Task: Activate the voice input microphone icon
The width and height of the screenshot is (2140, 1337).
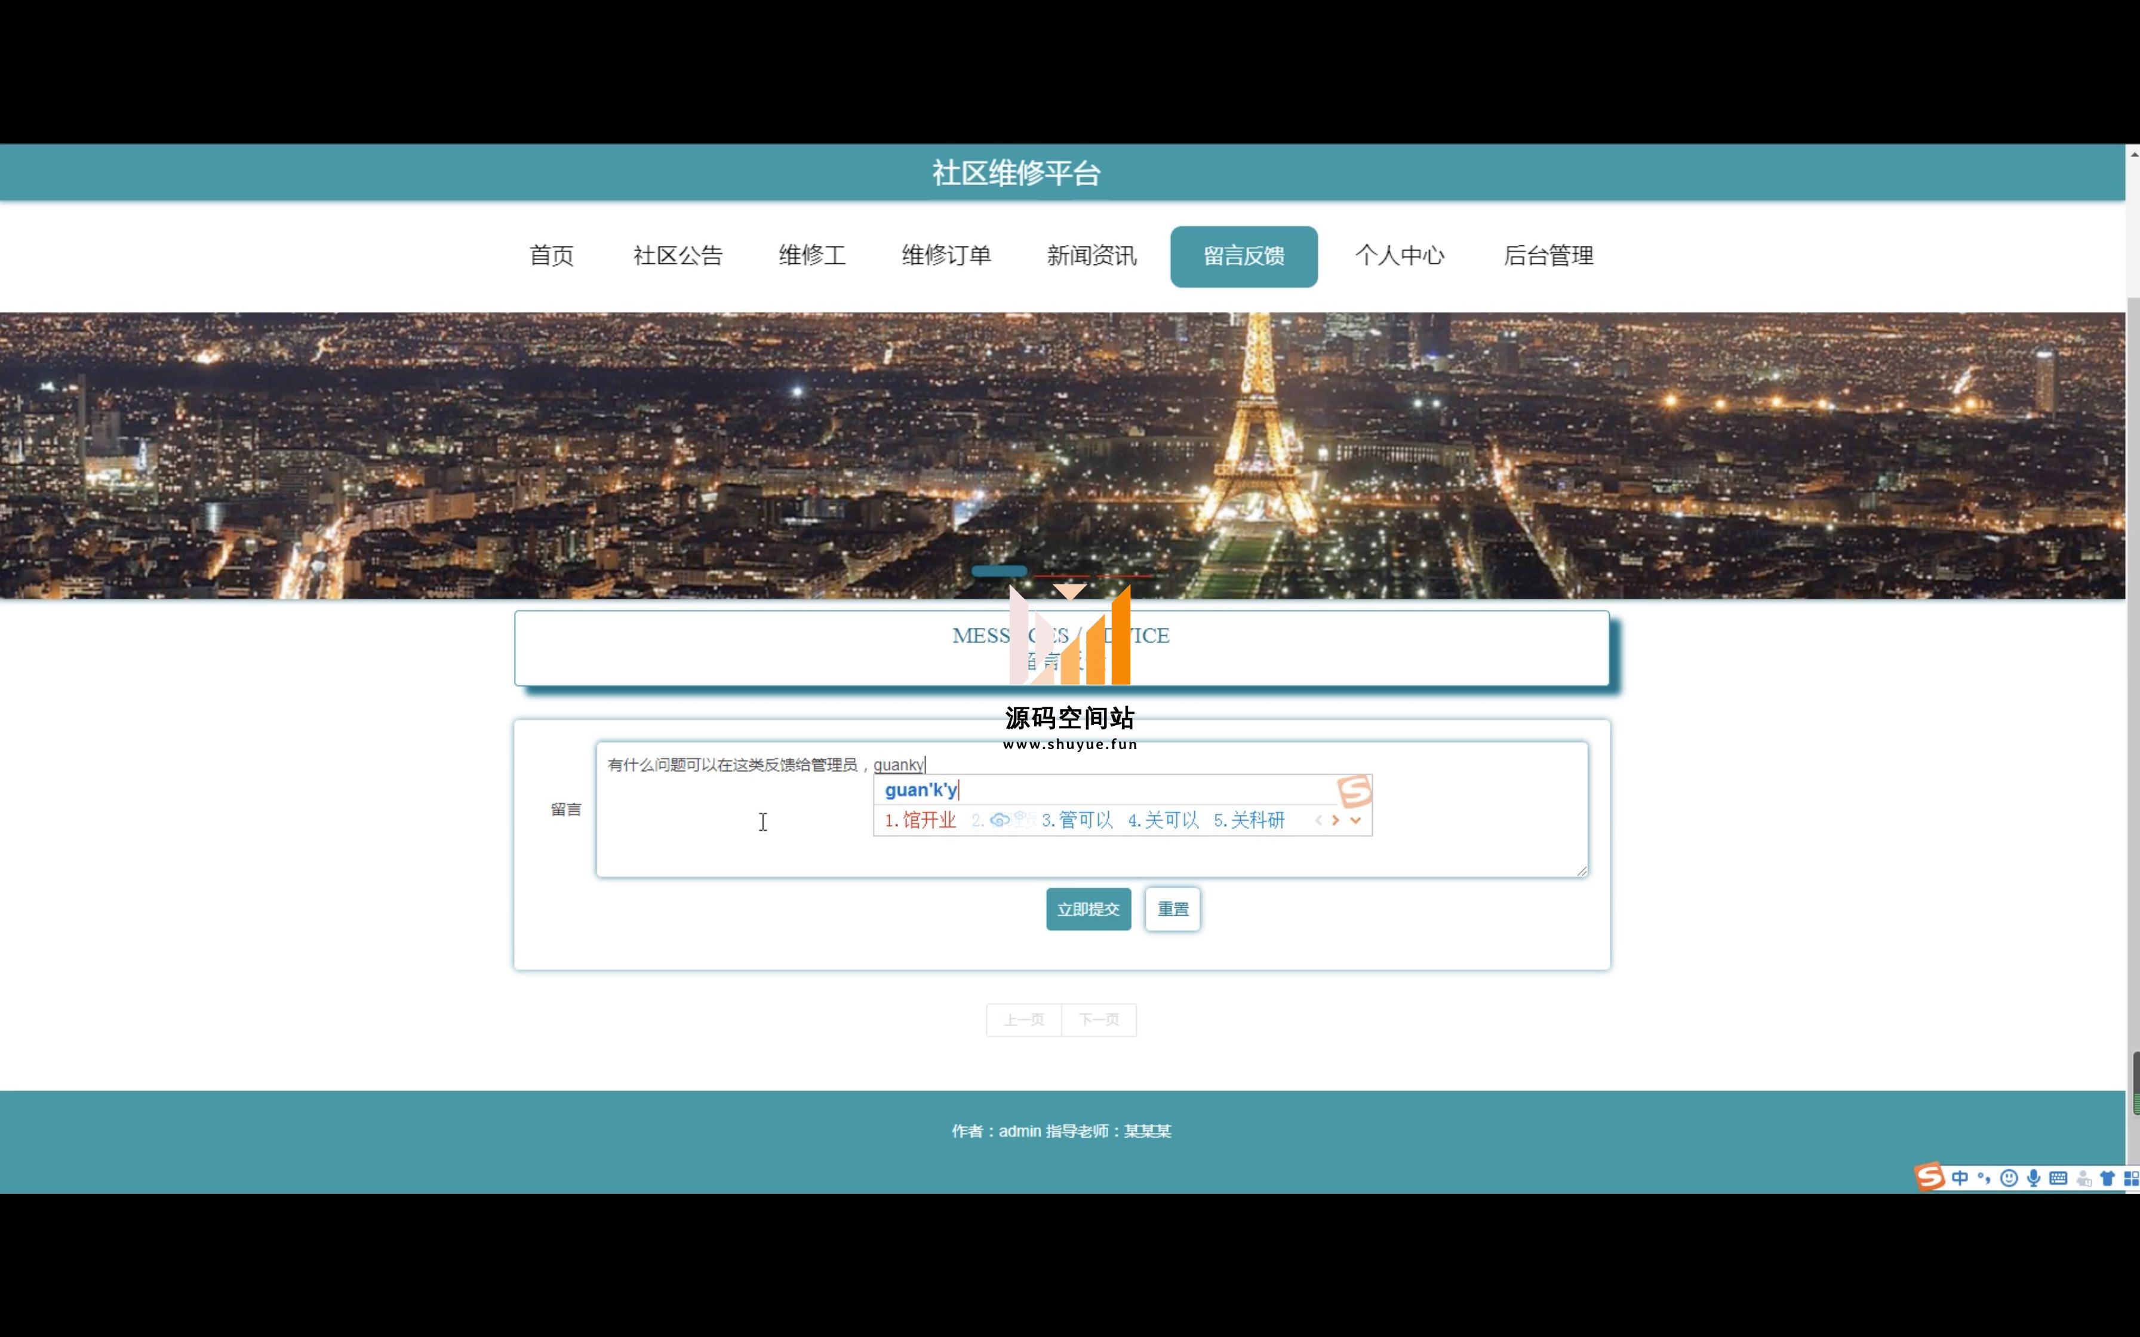Action: (2034, 1178)
